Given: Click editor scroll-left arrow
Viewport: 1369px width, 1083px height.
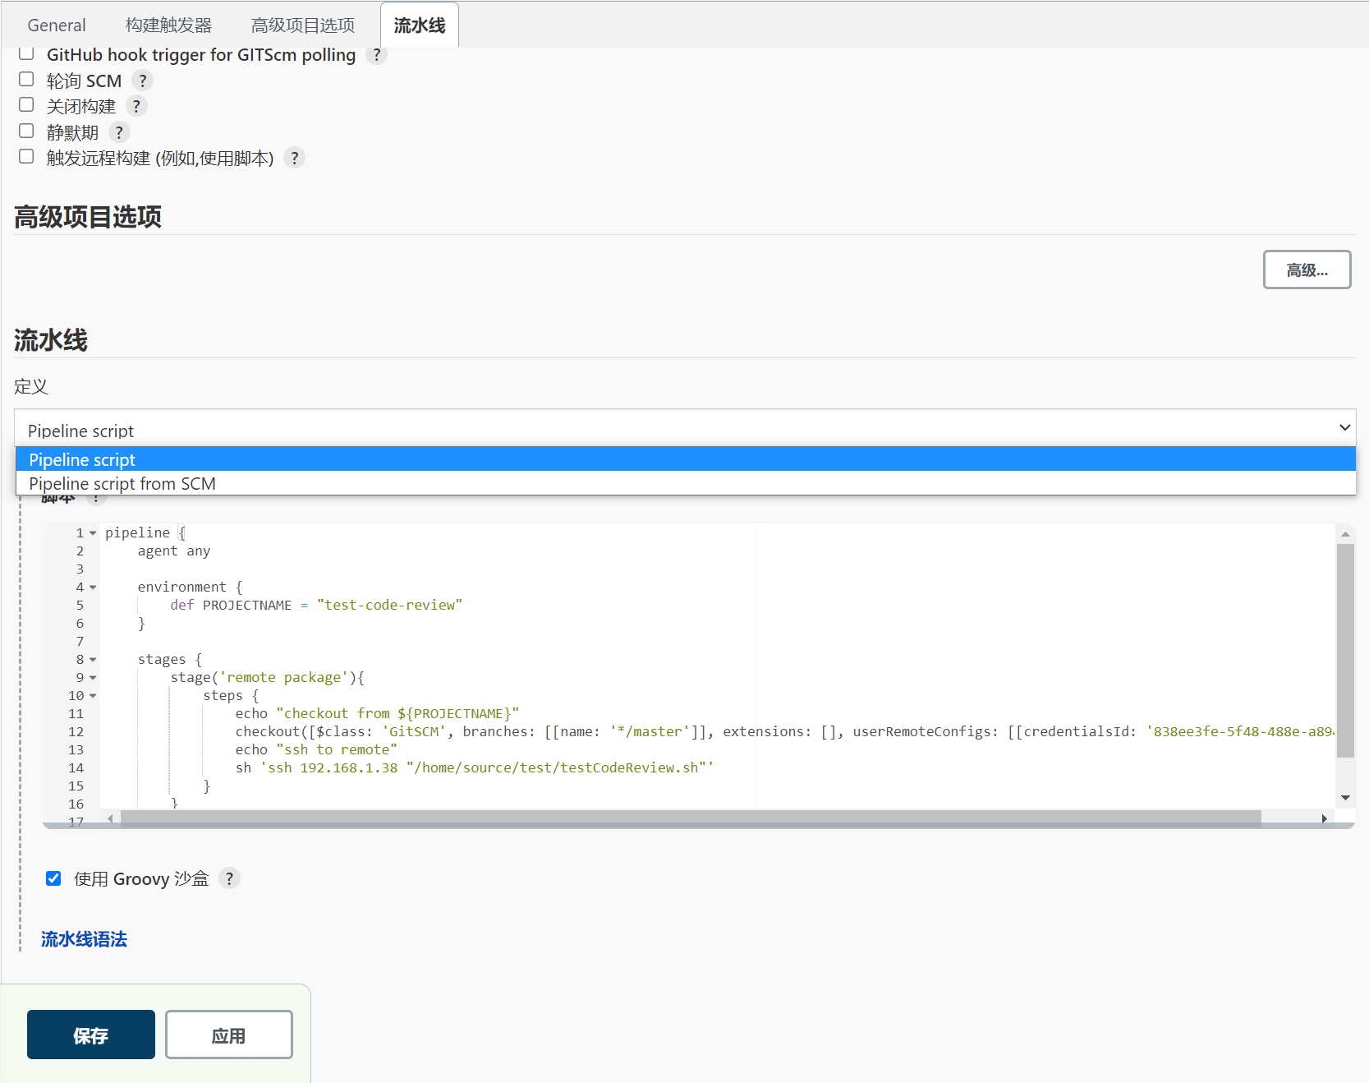Looking at the screenshot, I should coord(110,818).
